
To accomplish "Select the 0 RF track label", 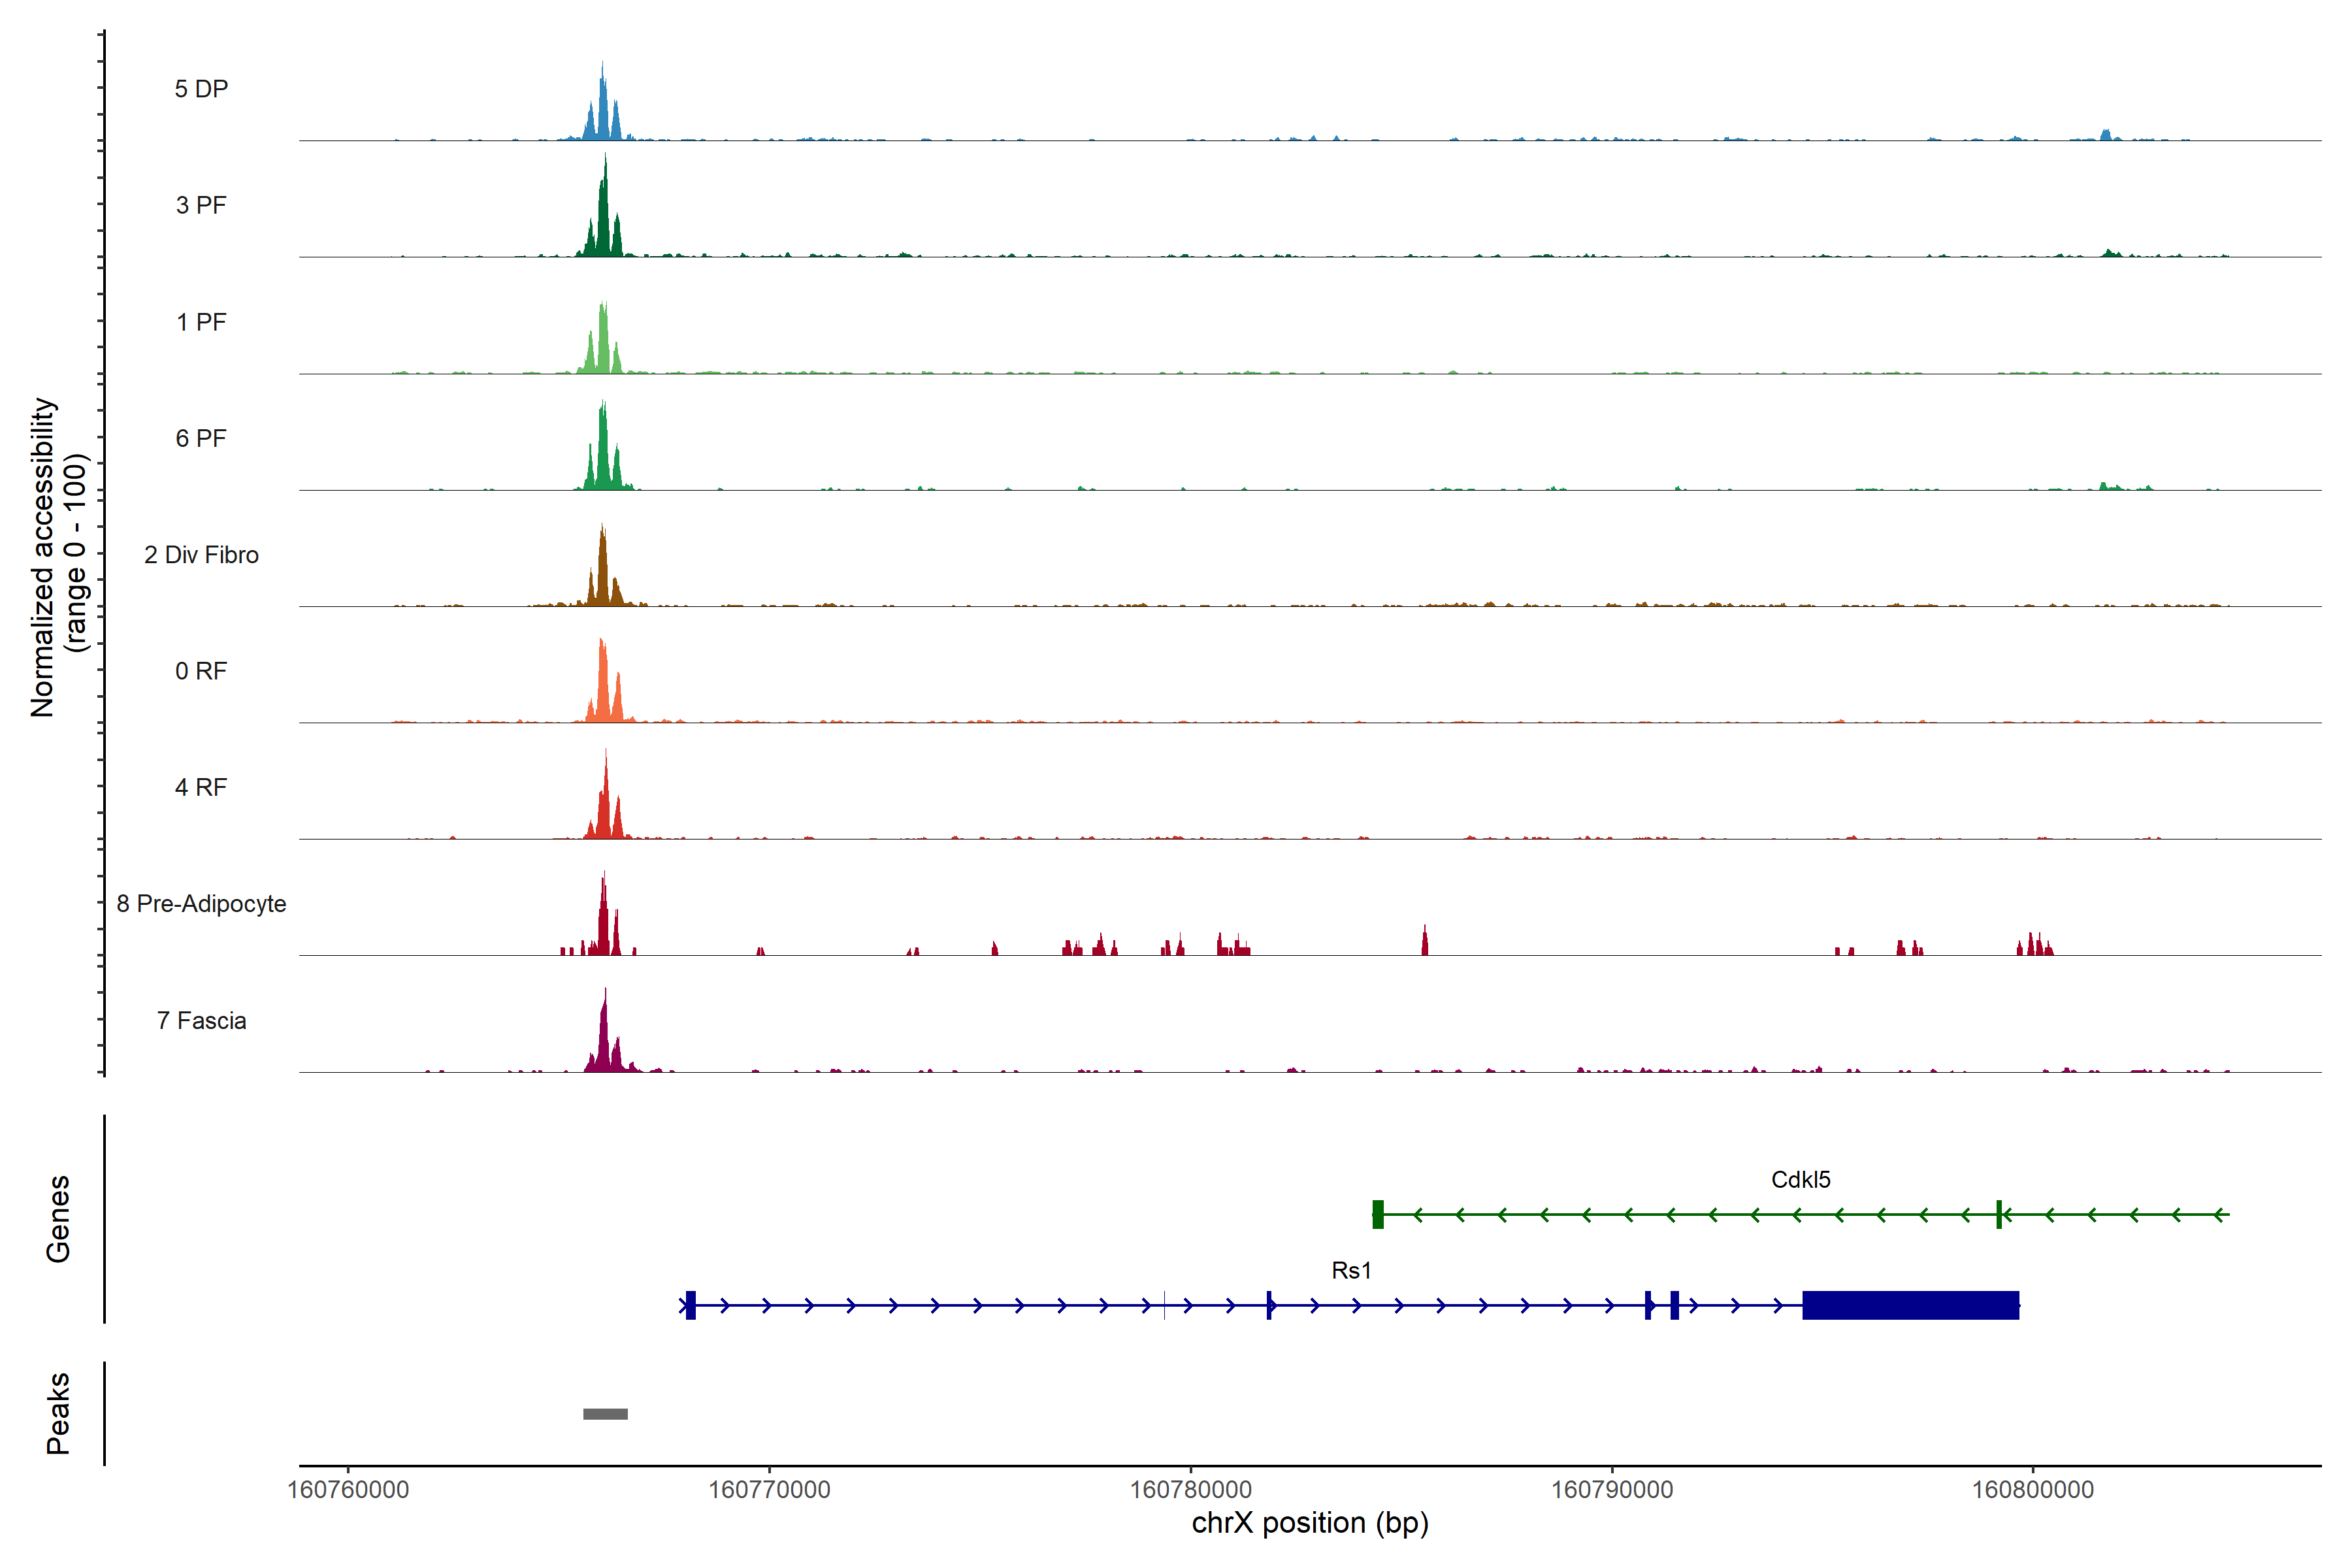I will click(201, 671).
